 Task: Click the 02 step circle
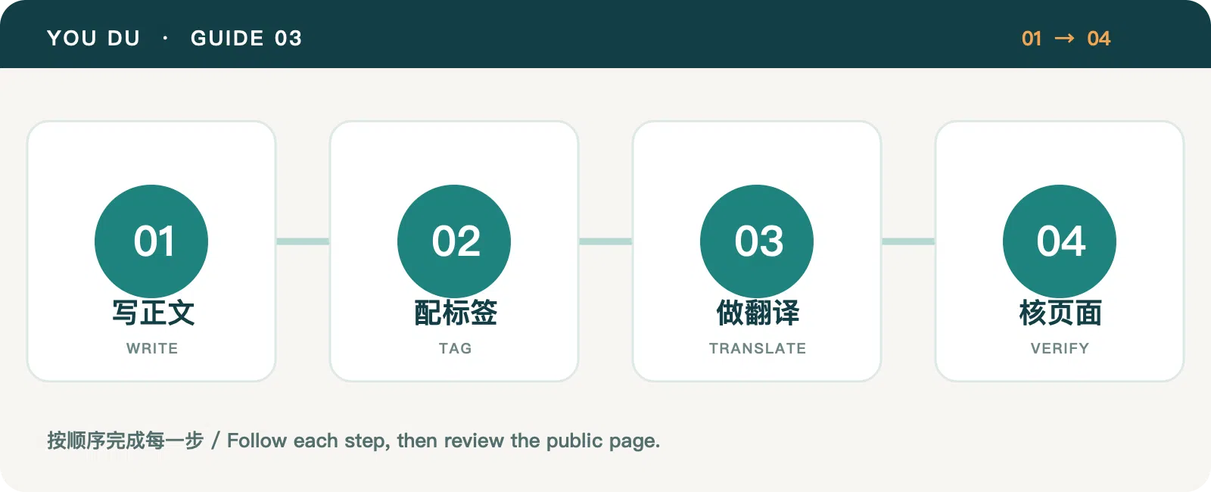(454, 241)
